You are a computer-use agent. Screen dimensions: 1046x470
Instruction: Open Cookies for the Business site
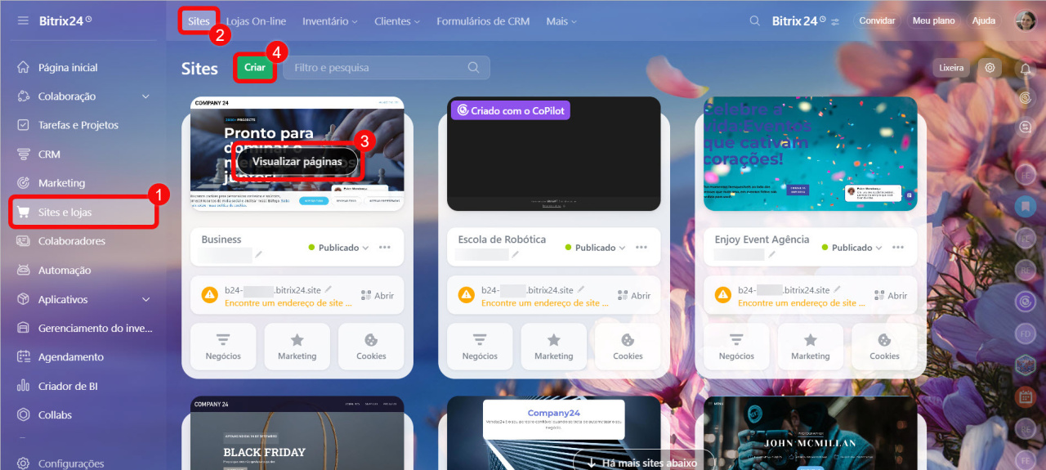(x=371, y=347)
